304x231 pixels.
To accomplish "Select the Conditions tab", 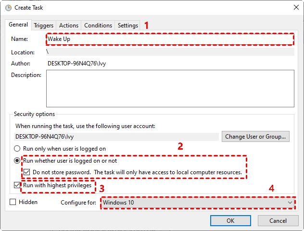I will 98,26.
